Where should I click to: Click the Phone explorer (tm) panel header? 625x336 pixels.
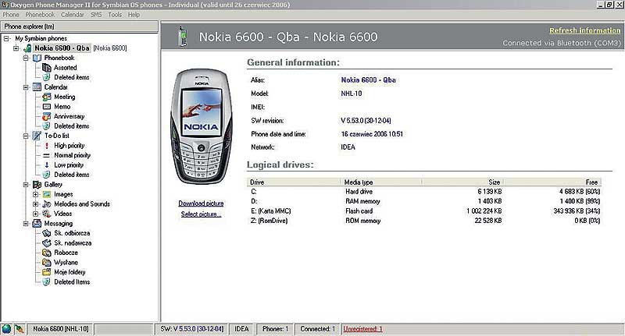pos(80,27)
